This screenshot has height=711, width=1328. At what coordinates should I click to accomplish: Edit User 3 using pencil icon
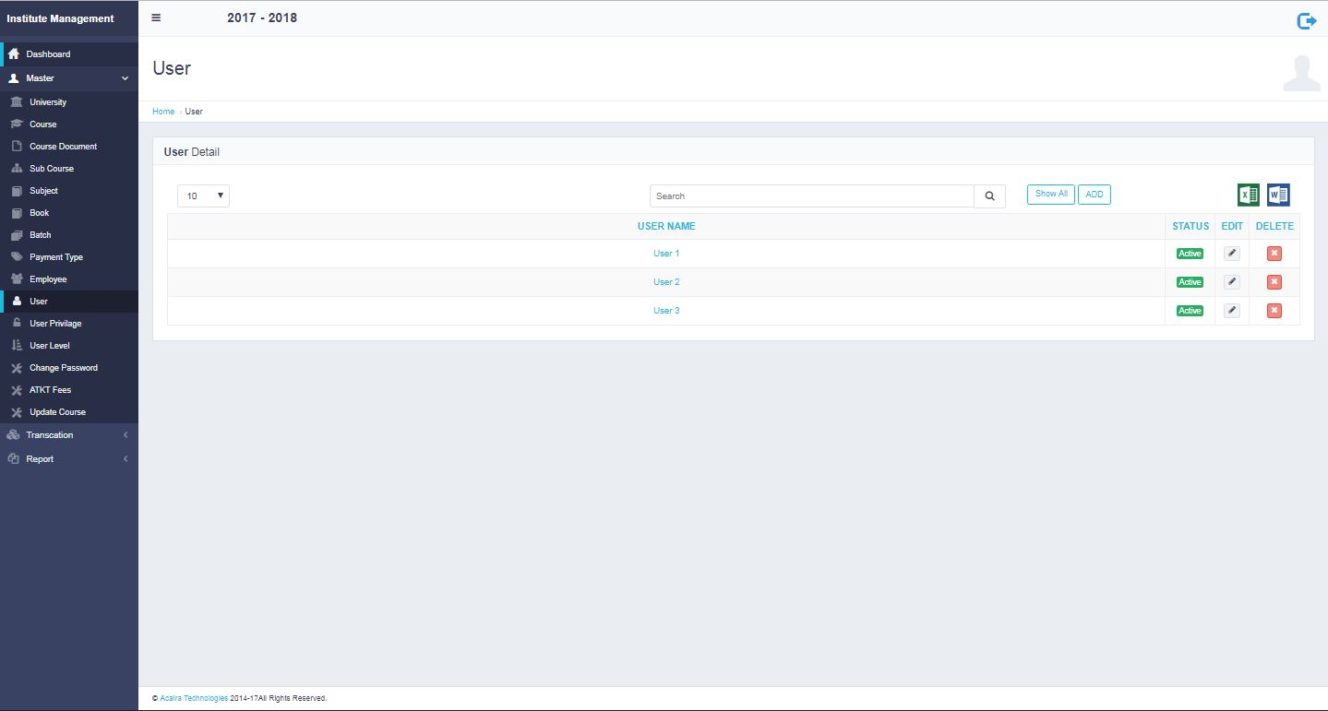[1231, 311]
